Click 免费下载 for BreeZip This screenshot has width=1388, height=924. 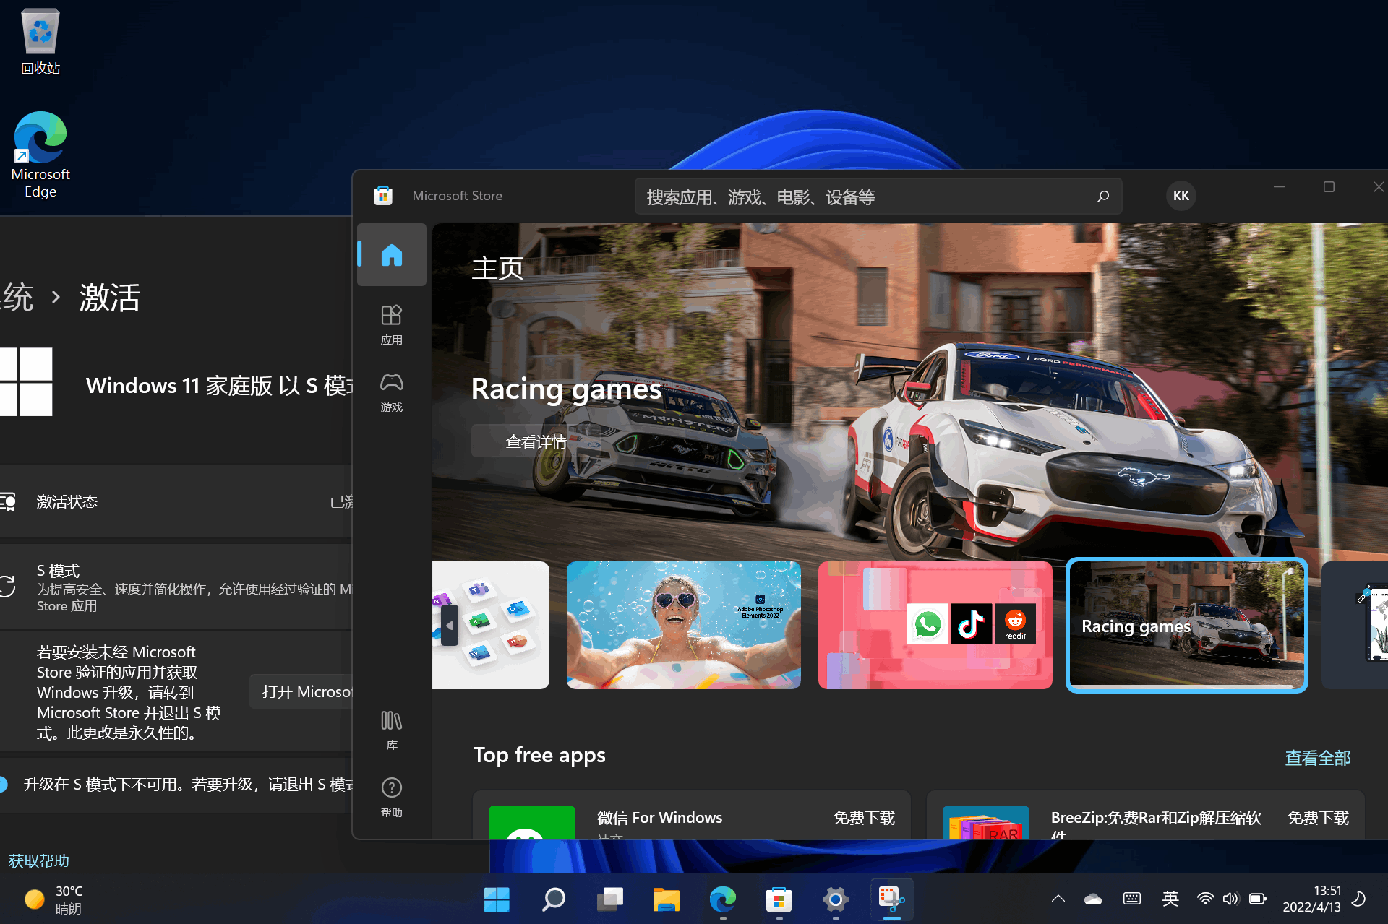tap(1318, 818)
